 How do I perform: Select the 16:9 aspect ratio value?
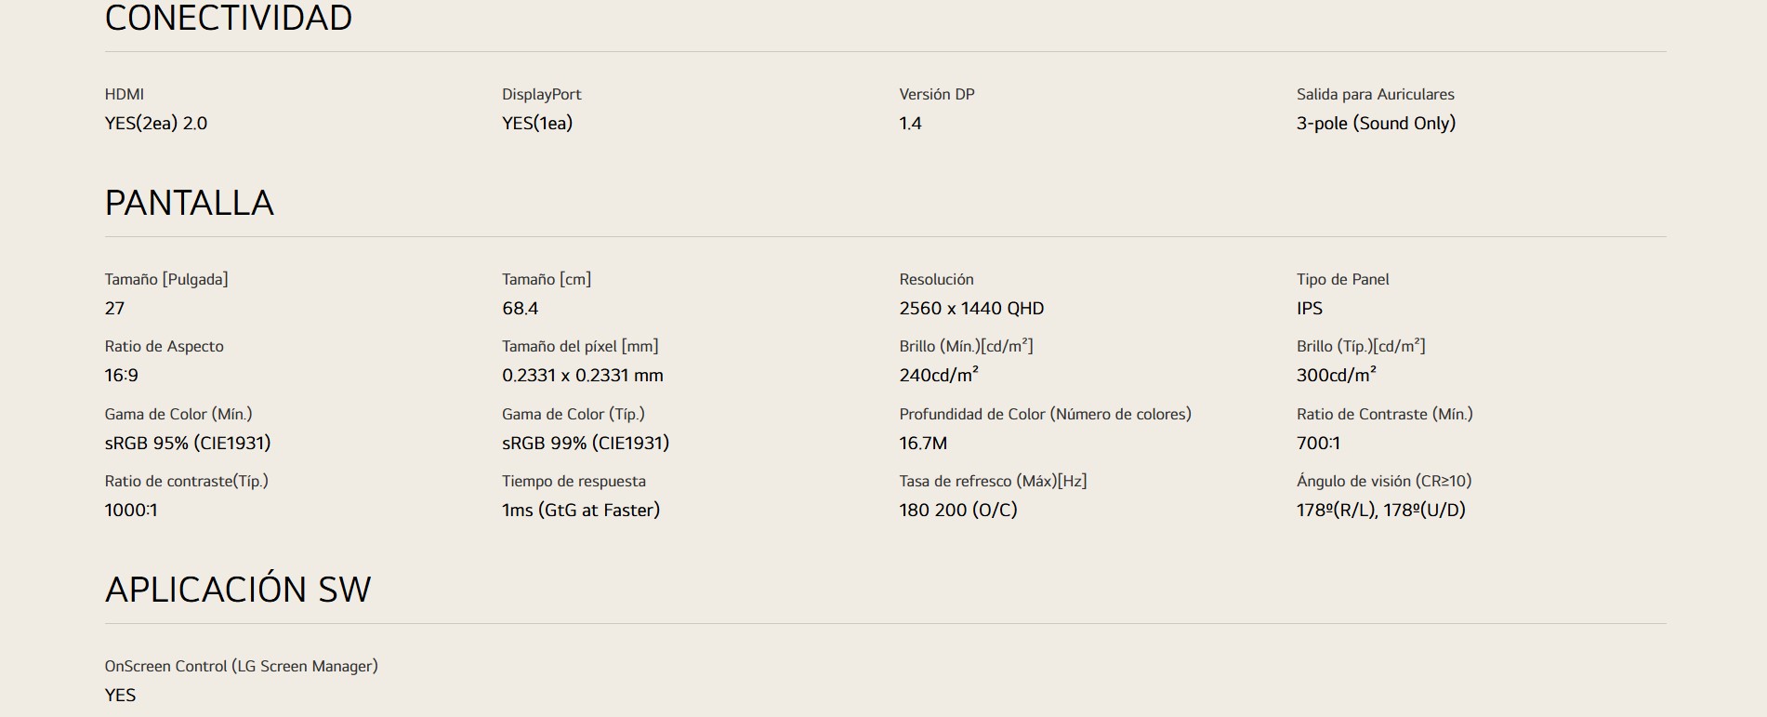tap(121, 375)
